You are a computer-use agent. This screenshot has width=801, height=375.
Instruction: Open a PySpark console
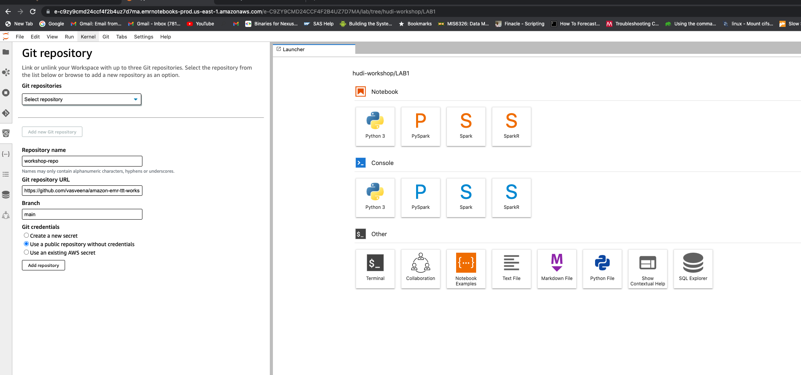click(420, 198)
